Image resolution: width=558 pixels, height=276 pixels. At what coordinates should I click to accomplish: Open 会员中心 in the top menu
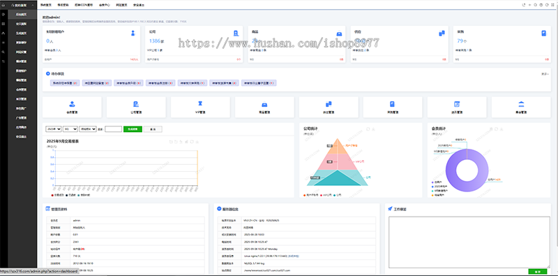(x=104, y=6)
